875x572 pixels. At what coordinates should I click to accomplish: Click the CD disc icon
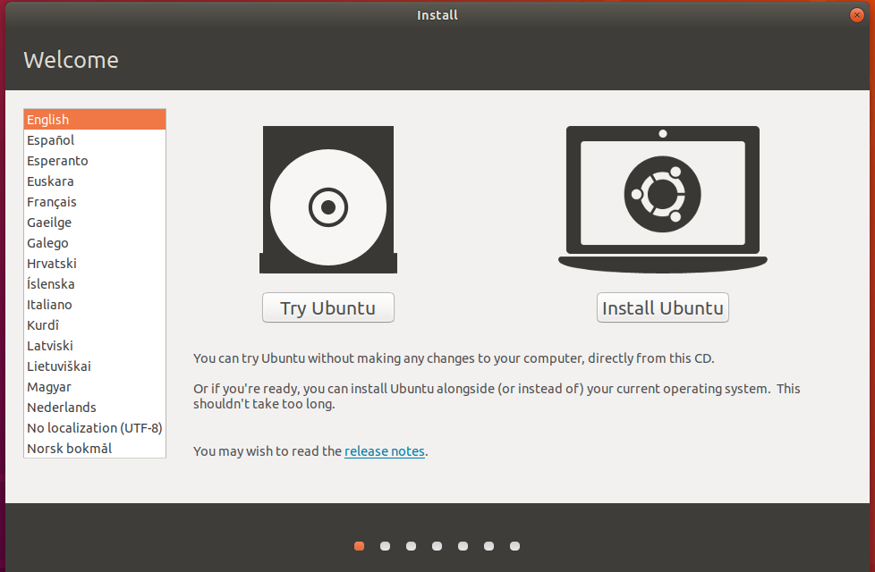click(x=328, y=199)
